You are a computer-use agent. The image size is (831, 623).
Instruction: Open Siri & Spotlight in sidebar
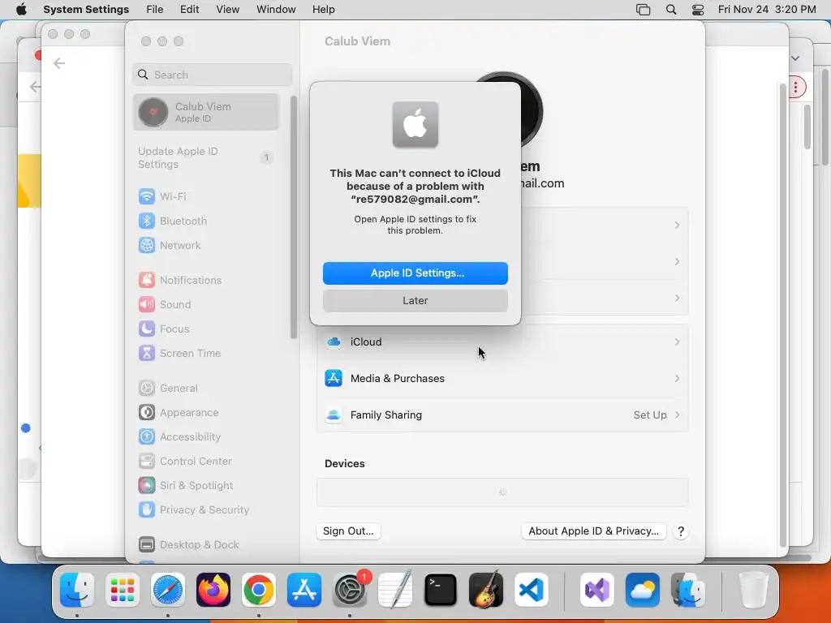(207, 486)
